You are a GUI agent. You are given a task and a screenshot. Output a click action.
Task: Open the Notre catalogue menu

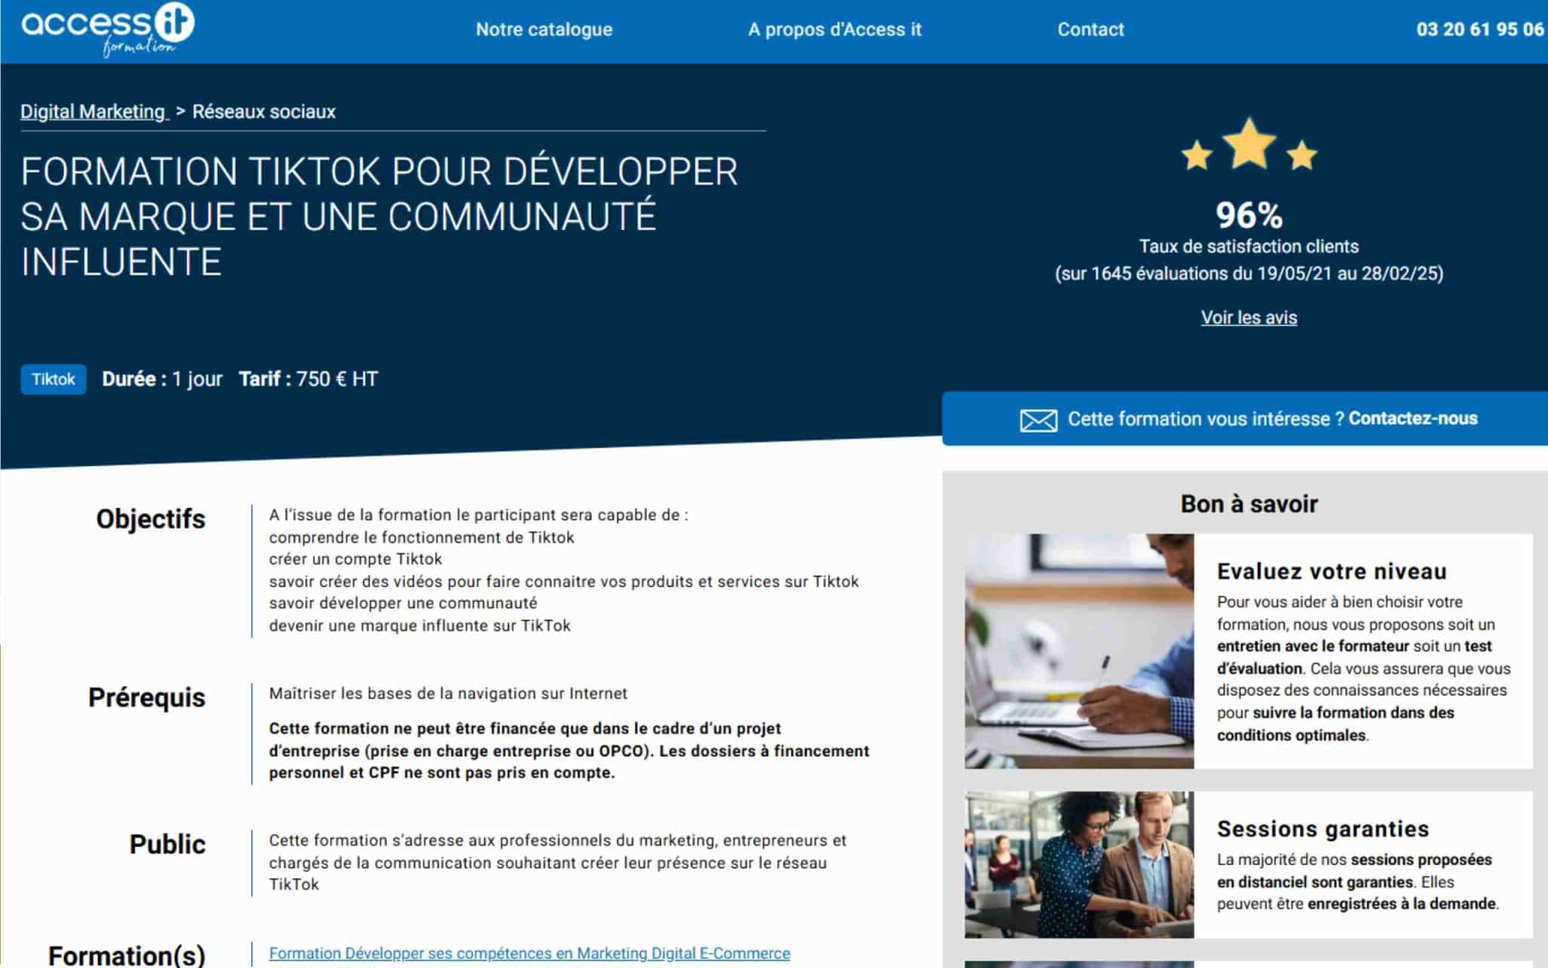point(544,29)
